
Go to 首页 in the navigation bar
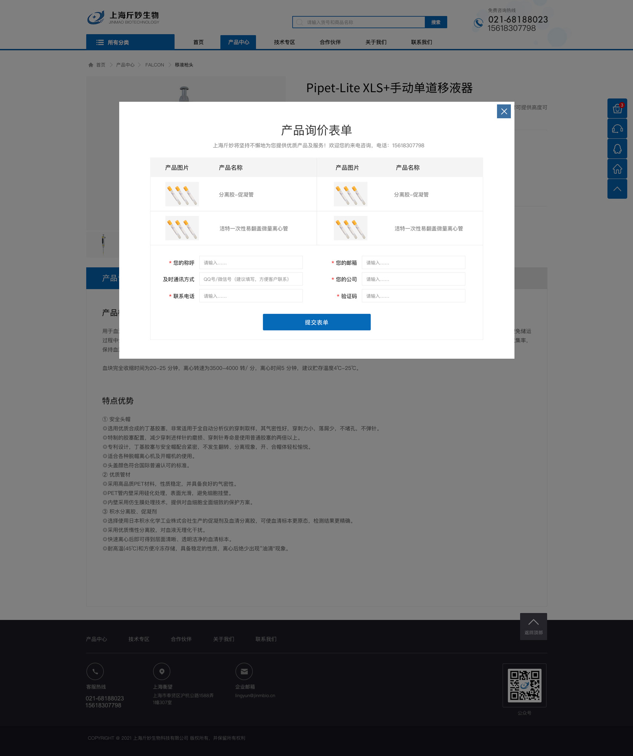point(199,42)
